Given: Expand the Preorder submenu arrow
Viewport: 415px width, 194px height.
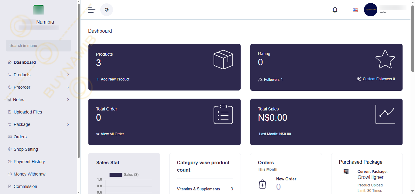Looking at the screenshot, I should [68, 87].
